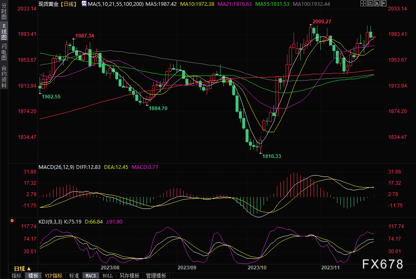Click the 2009.27 high price marker
This screenshot has width=416, height=279.
click(322, 21)
